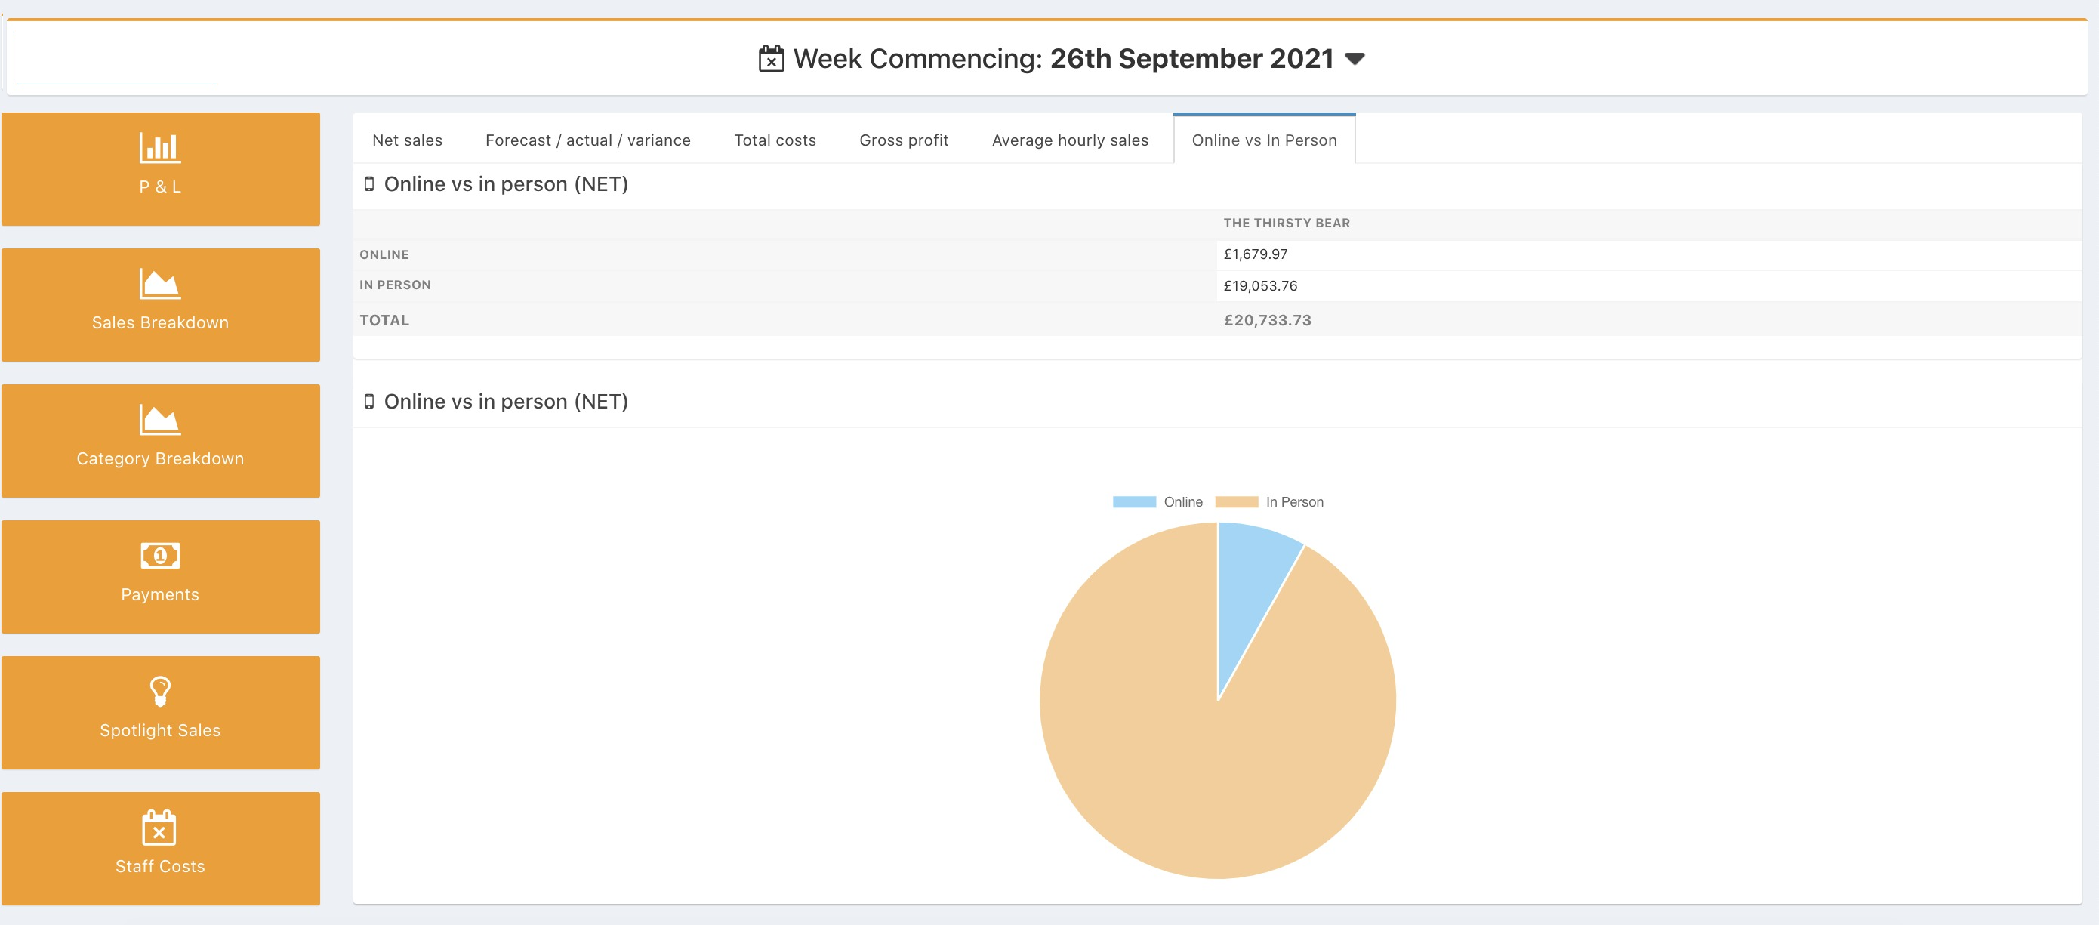Click the calendar icon beside Week Commencing

click(x=771, y=59)
